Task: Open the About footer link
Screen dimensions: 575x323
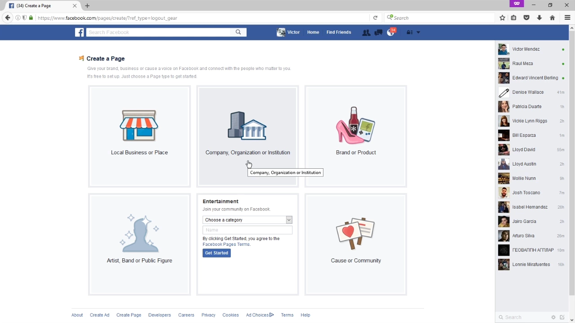Action: pos(77,315)
